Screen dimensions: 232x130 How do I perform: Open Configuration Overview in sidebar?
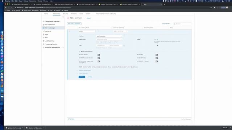point(52,21)
